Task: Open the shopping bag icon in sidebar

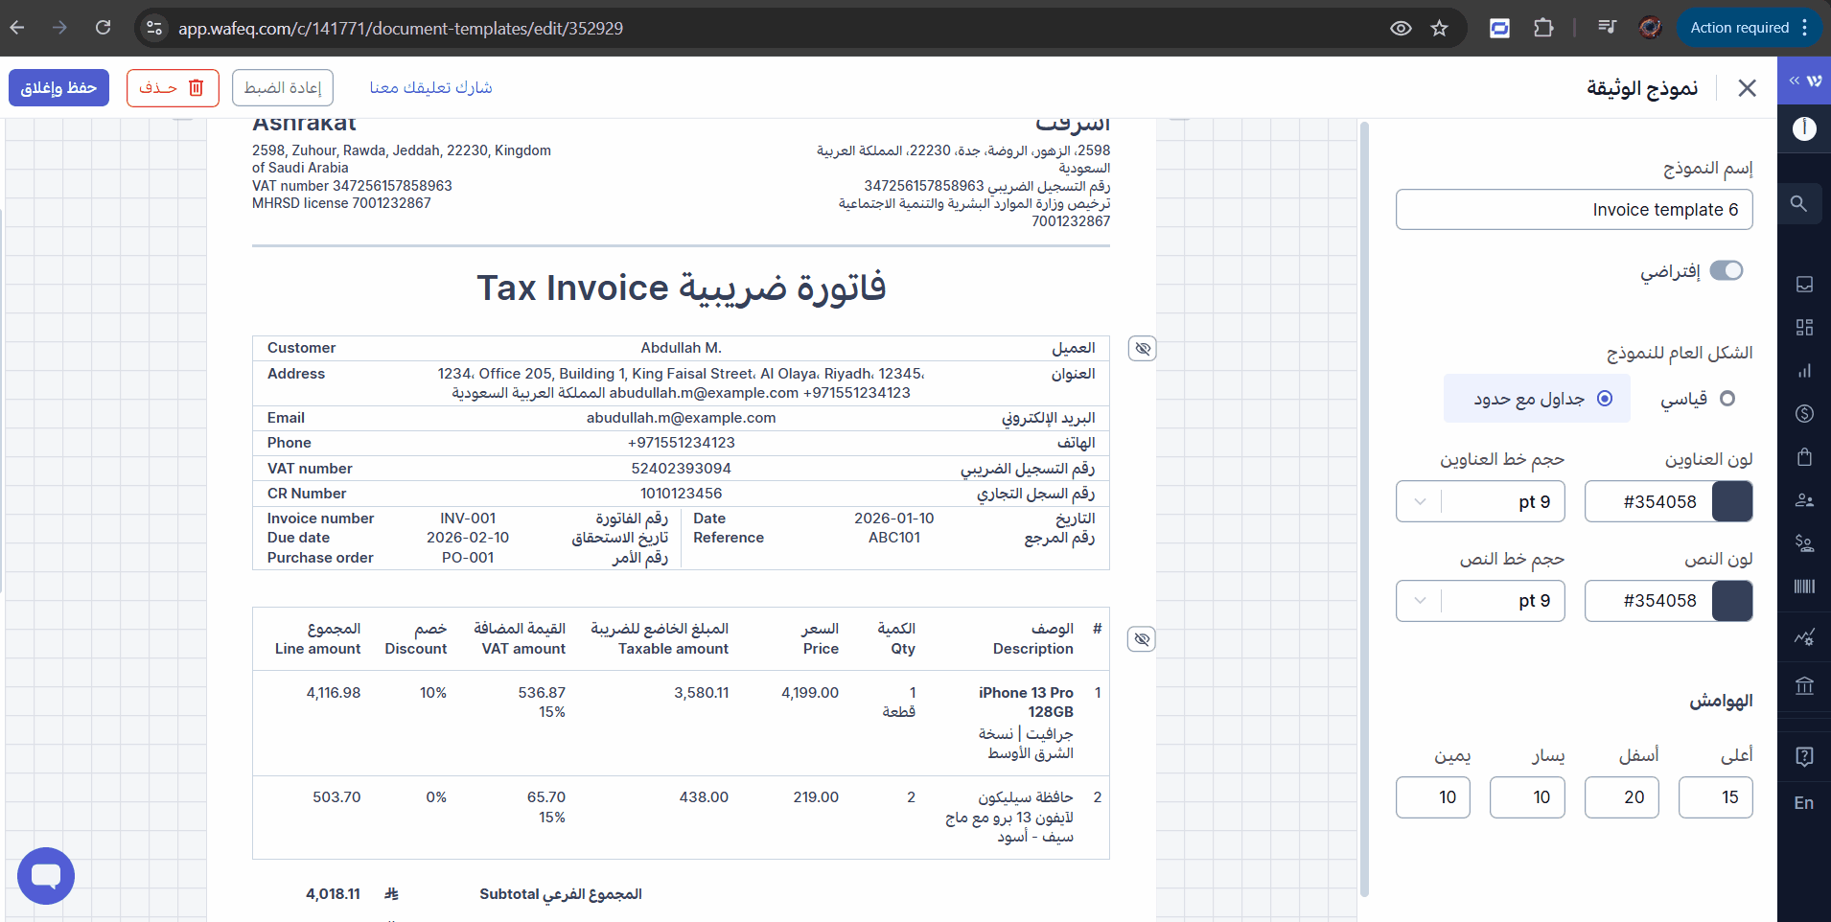Action: (1804, 456)
